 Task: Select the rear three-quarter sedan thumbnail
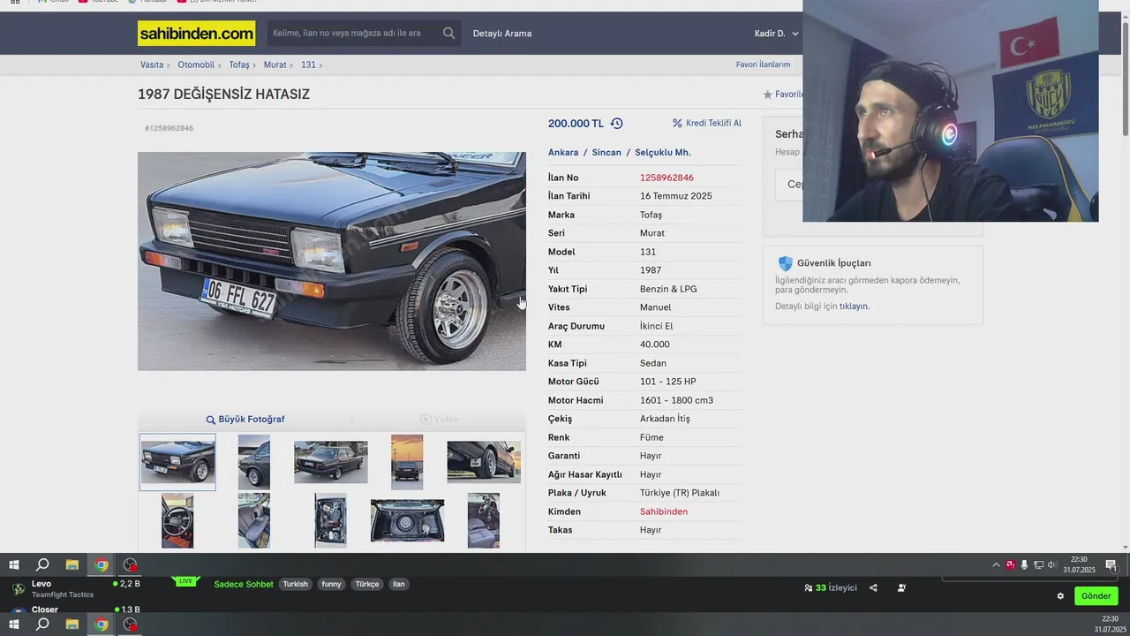pyautogui.click(x=331, y=462)
